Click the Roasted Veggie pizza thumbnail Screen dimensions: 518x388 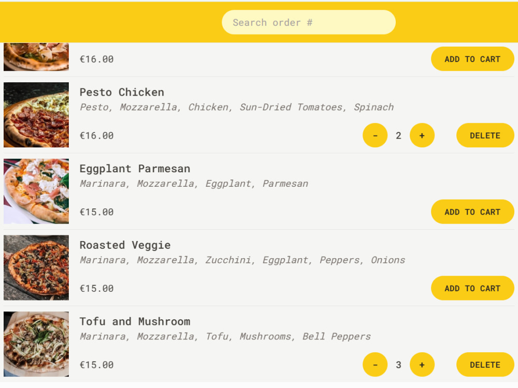click(36, 267)
